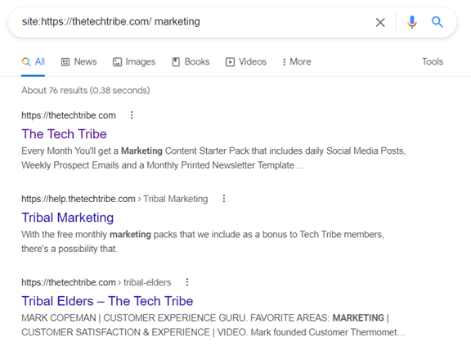Open Tribal Elders – The Tech Tribe link
The height and width of the screenshot is (351, 471).
[107, 301]
